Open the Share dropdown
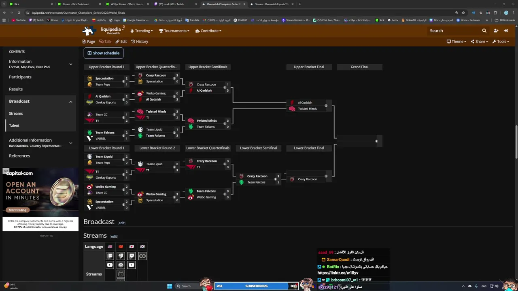518x291 pixels. click(x=479, y=42)
